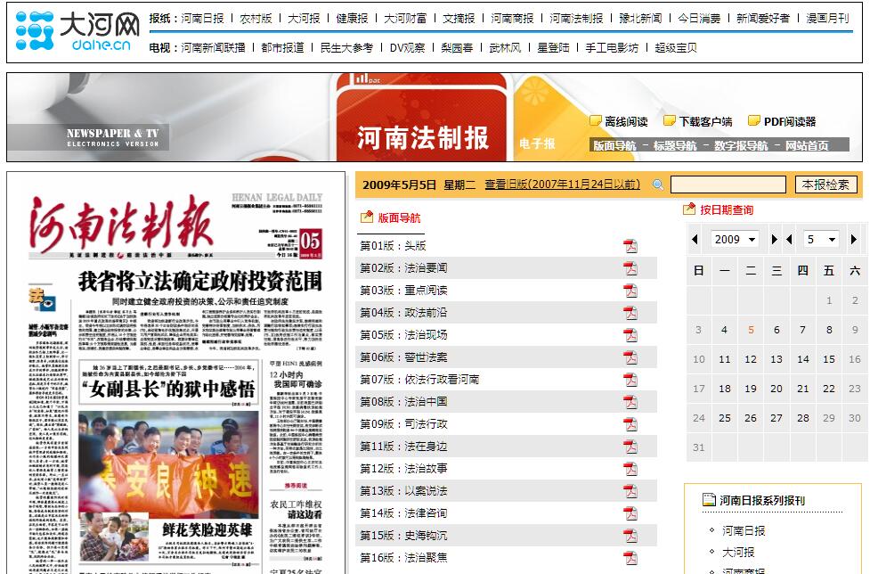Open 版面导航 in the banner navigation
The width and height of the screenshot is (878, 574).
tap(614, 146)
